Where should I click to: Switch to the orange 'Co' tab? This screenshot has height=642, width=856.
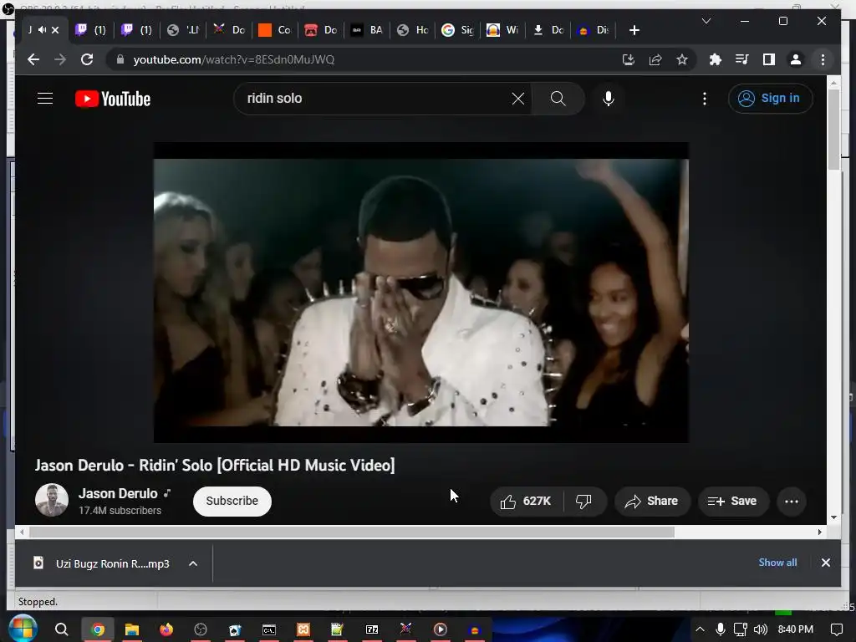pos(274,30)
